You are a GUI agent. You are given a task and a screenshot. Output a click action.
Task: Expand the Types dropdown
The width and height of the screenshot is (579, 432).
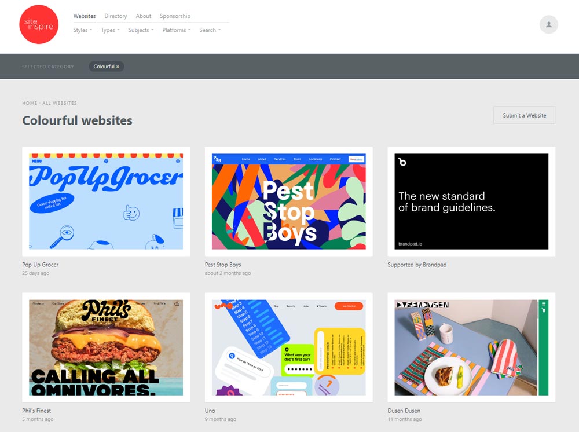point(110,30)
